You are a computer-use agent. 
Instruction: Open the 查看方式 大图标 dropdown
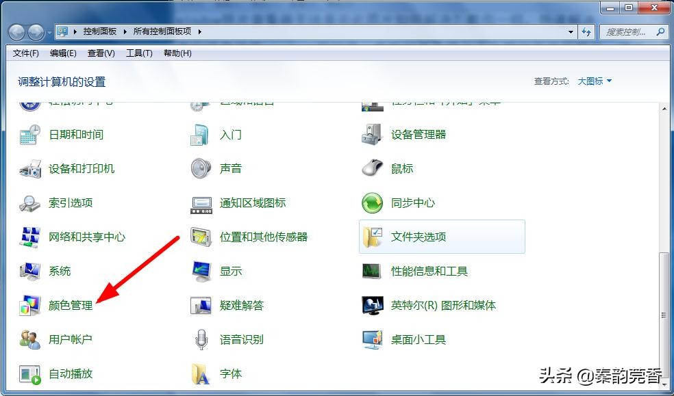click(x=593, y=81)
